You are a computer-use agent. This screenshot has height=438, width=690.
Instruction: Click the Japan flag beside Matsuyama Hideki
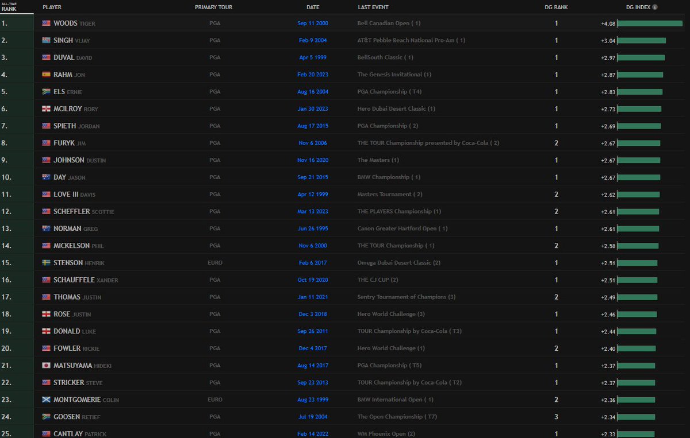click(x=46, y=365)
